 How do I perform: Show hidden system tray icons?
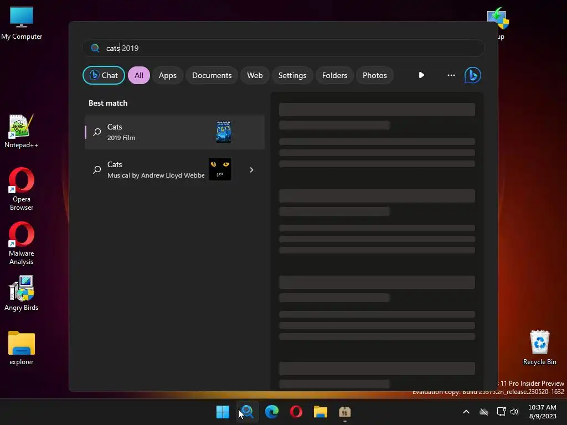coord(466,412)
